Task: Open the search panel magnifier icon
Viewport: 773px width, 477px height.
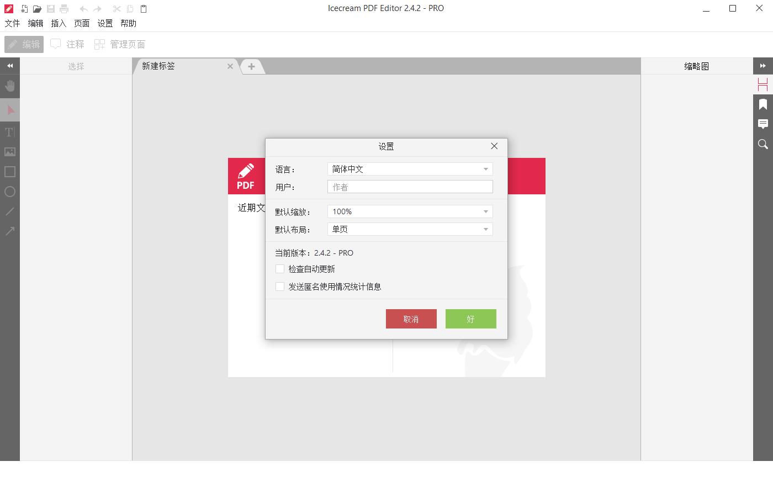Action: [x=763, y=144]
